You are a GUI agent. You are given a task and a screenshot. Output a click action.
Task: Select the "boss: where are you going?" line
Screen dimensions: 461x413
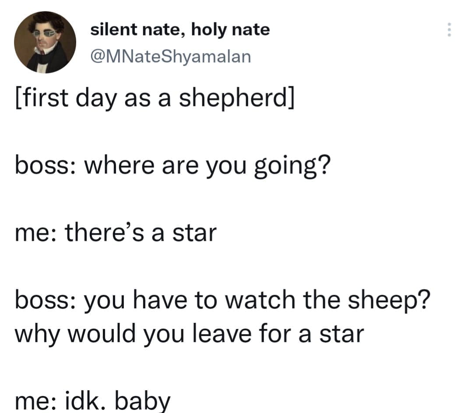(172, 166)
